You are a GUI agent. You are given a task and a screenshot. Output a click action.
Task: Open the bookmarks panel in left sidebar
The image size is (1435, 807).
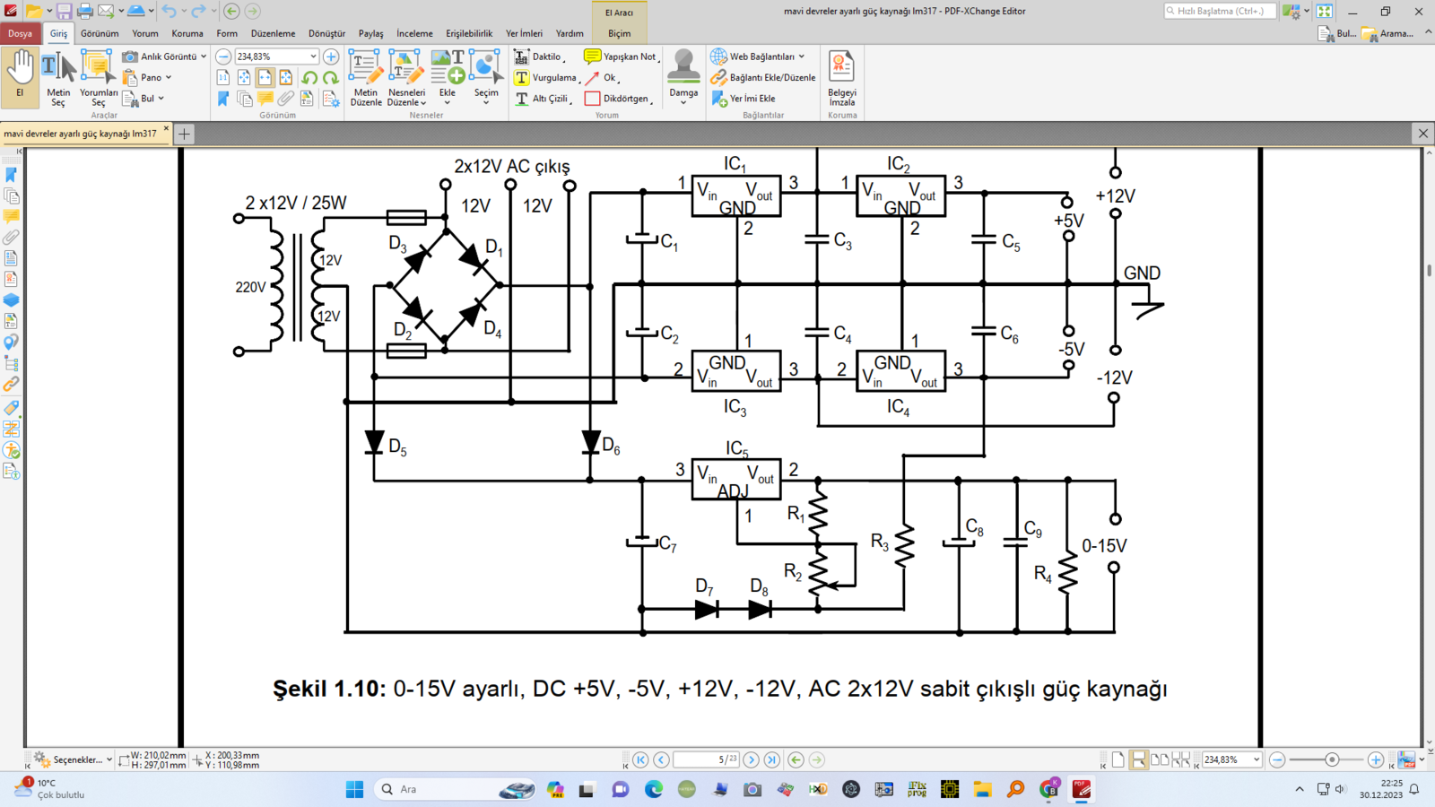click(12, 175)
